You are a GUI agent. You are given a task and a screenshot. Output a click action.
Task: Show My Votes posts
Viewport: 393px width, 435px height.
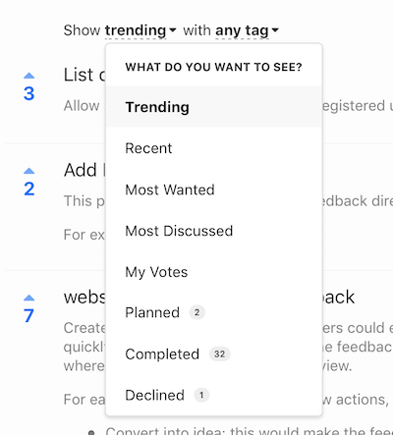tap(214, 272)
